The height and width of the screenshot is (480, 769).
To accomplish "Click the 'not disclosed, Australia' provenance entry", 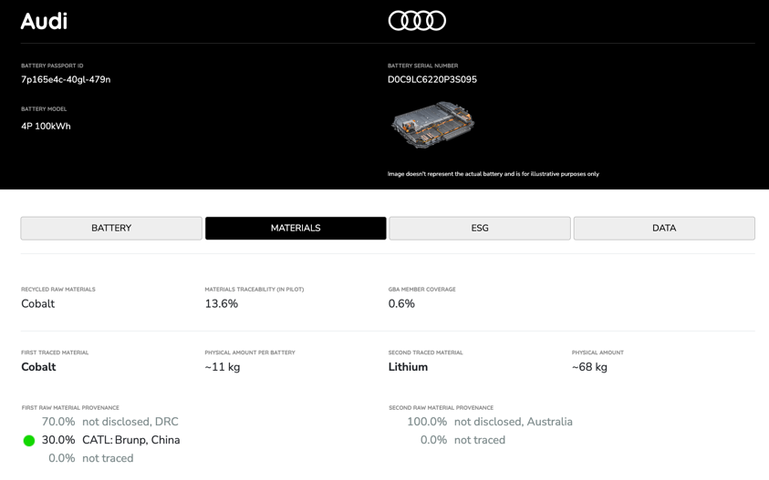I will [513, 422].
